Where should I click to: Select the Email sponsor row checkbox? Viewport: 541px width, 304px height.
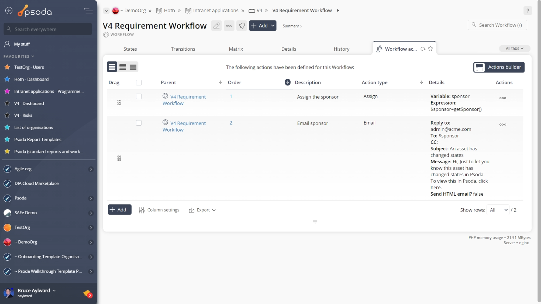[x=139, y=123]
